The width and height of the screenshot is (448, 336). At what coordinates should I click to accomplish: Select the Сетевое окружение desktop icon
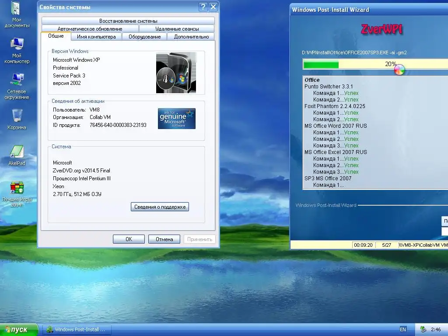coord(17,86)
